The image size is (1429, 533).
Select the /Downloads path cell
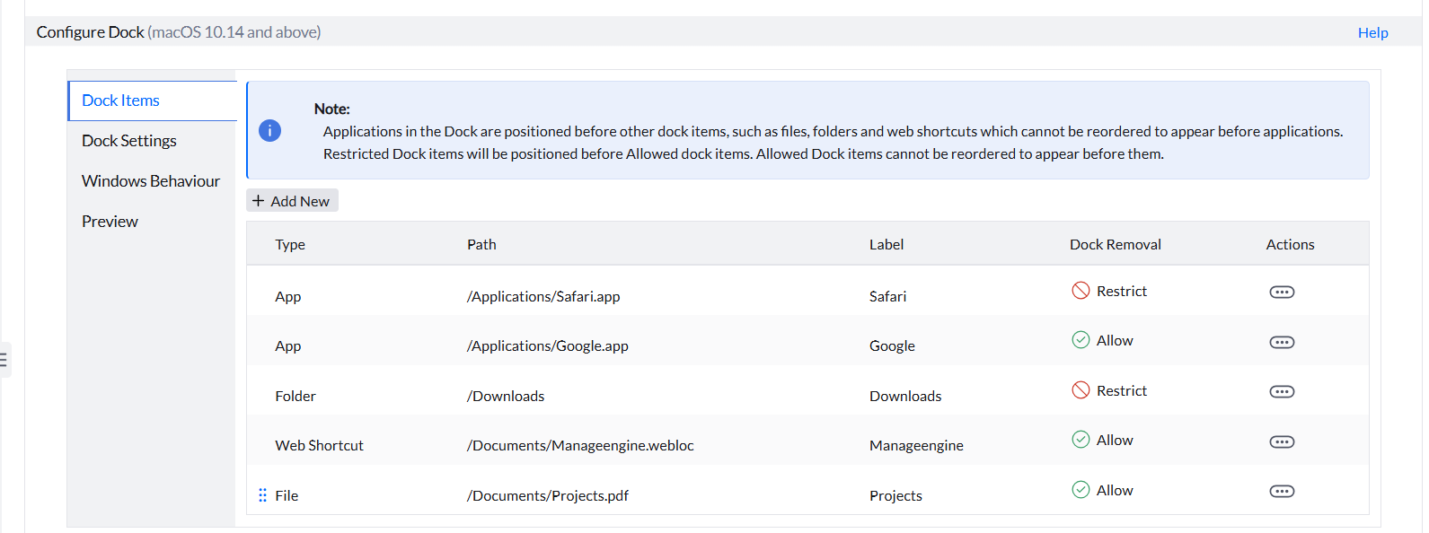coord(506,397)
